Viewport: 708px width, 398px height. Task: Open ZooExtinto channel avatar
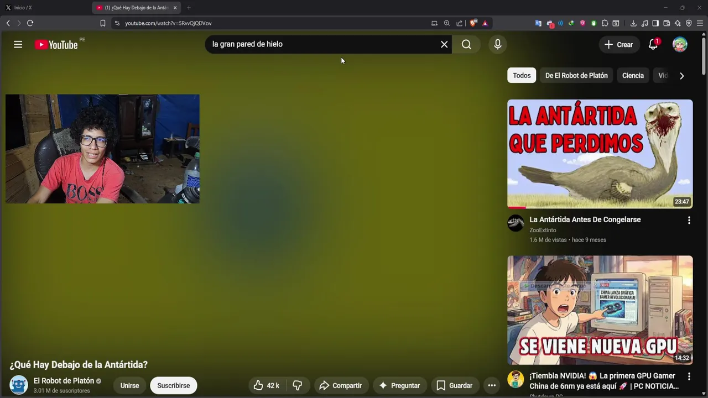(x=516, y=223)
